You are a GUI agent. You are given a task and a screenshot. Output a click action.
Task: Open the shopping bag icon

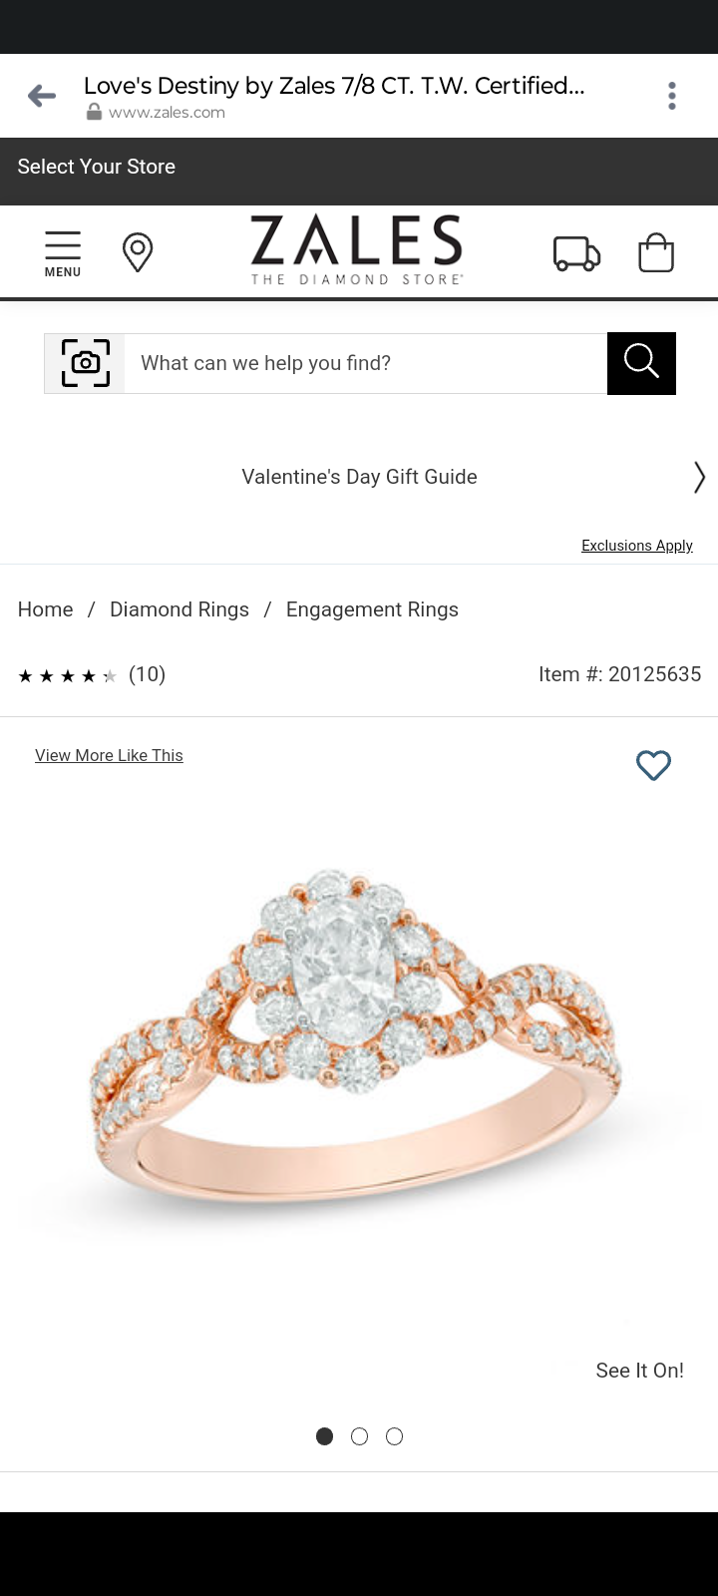click(656, 252)
